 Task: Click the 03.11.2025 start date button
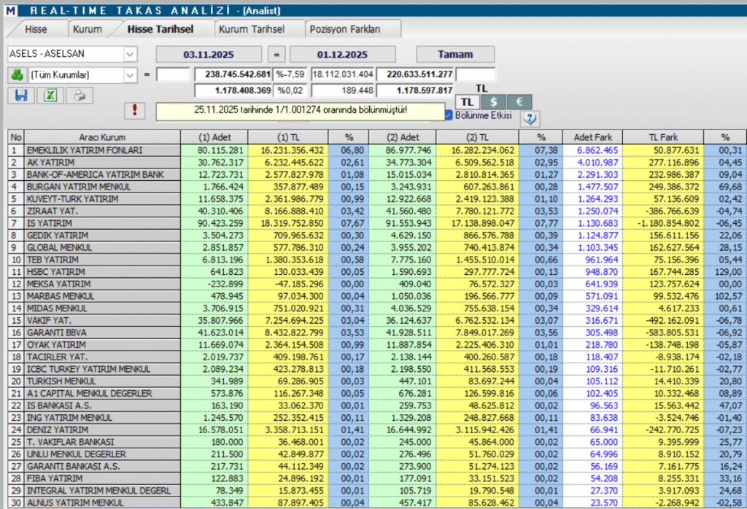click(x=210, y=53)
